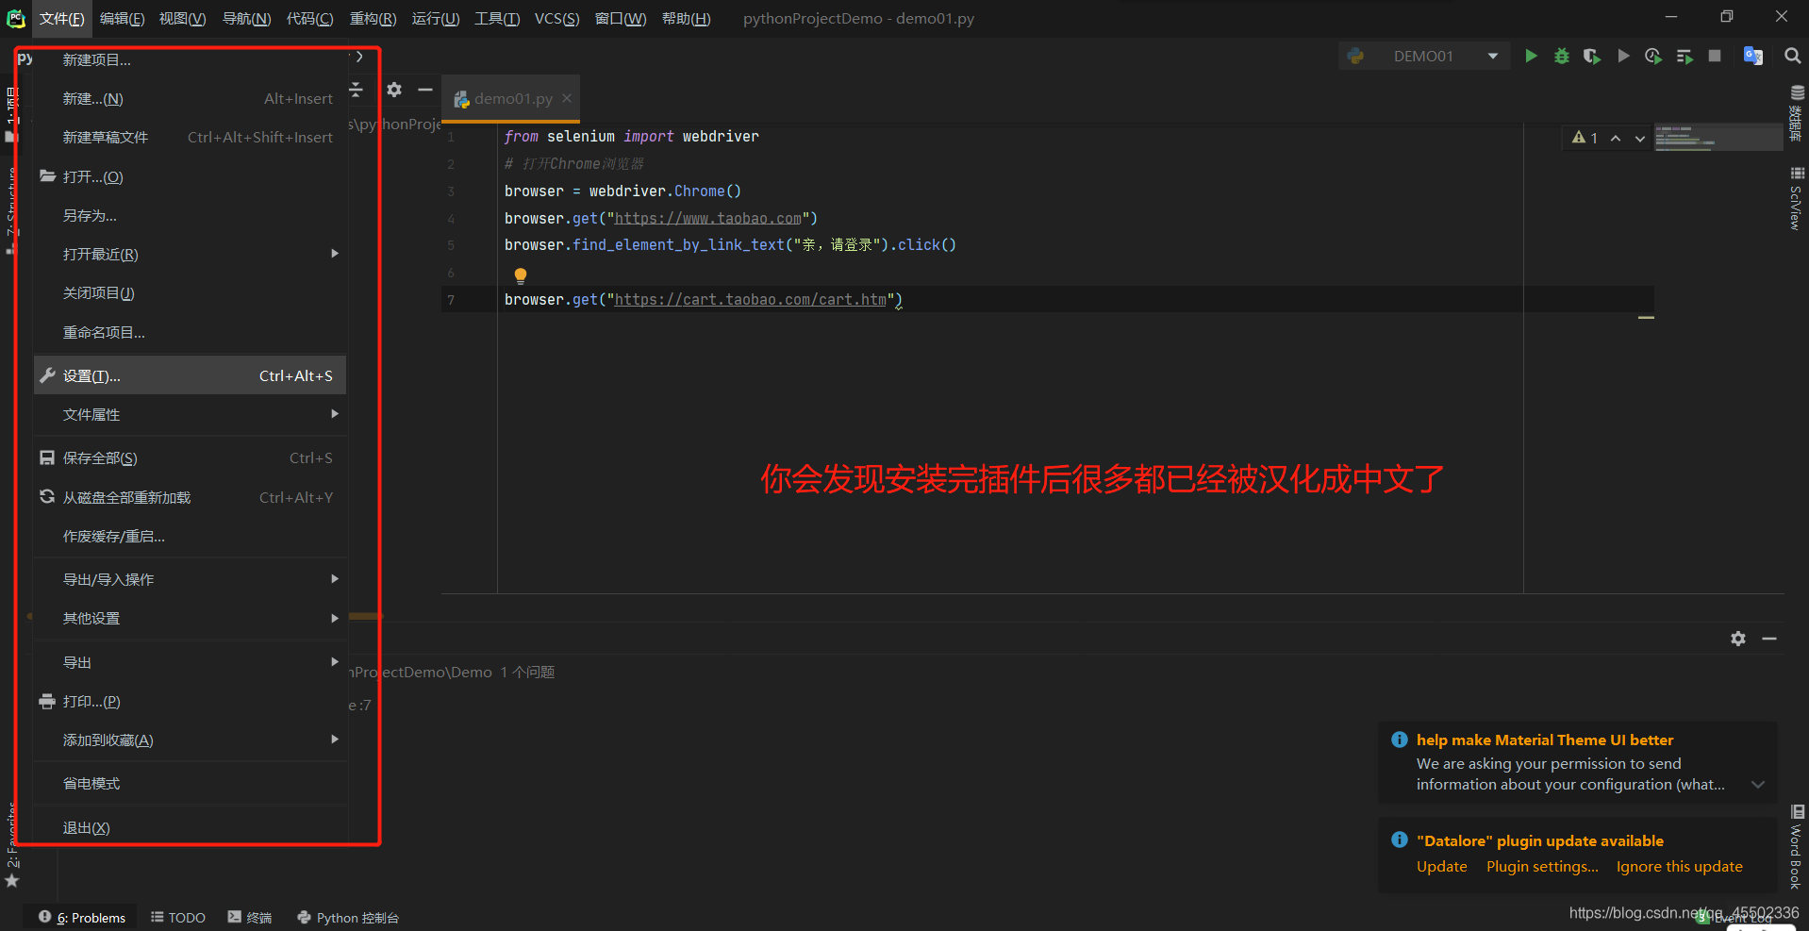Open the VCS(S) menu
The image size is (1809, 931).
pyautogui.click(x=556, y=19)
